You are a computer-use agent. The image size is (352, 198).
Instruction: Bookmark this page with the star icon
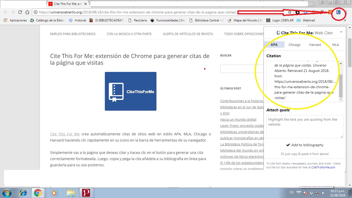290,12
